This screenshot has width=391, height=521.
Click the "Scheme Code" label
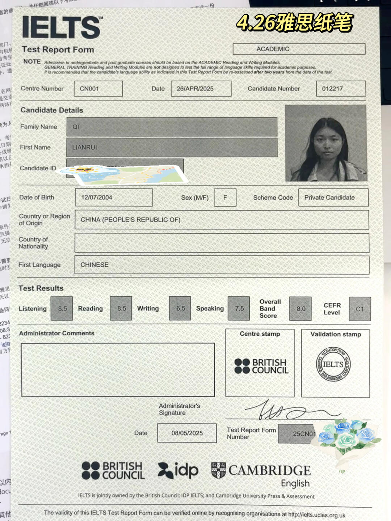pos(273,198)
